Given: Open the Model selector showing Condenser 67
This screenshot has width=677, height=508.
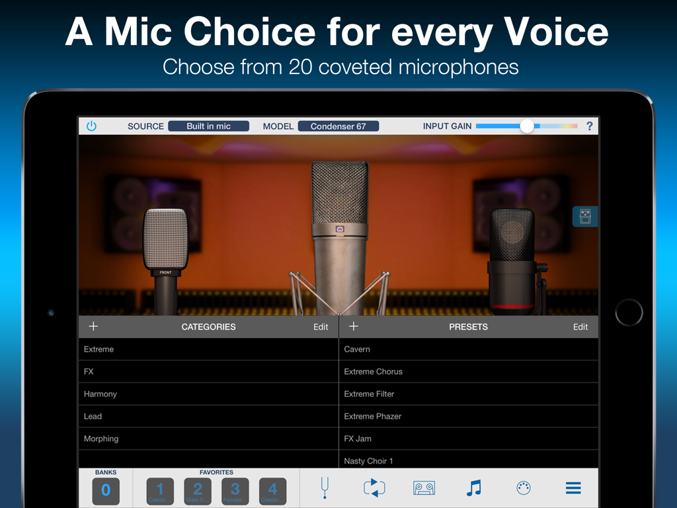Looking at the screenshot, I should [x=338, y=125].
